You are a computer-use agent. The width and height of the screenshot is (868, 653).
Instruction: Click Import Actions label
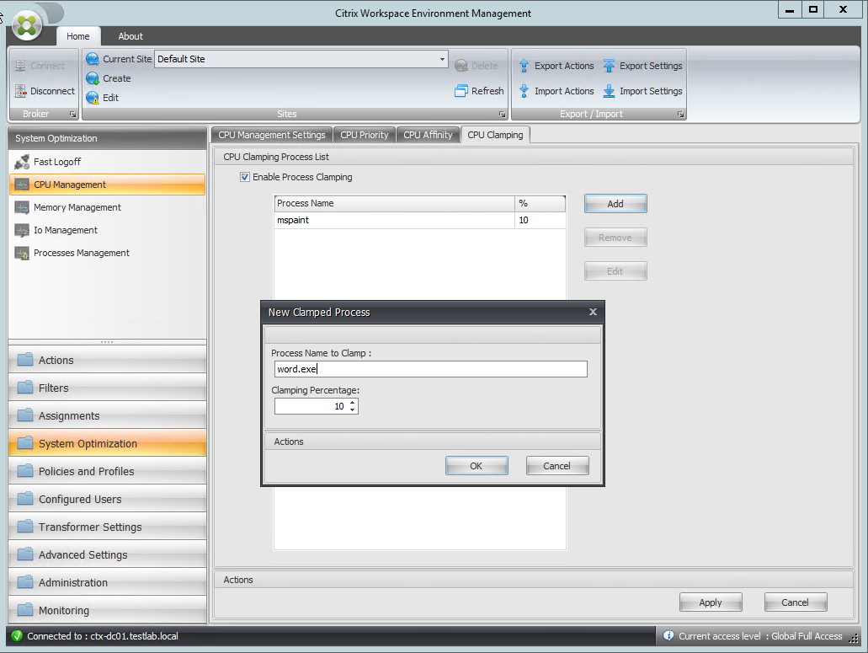(x=564, y=91)
